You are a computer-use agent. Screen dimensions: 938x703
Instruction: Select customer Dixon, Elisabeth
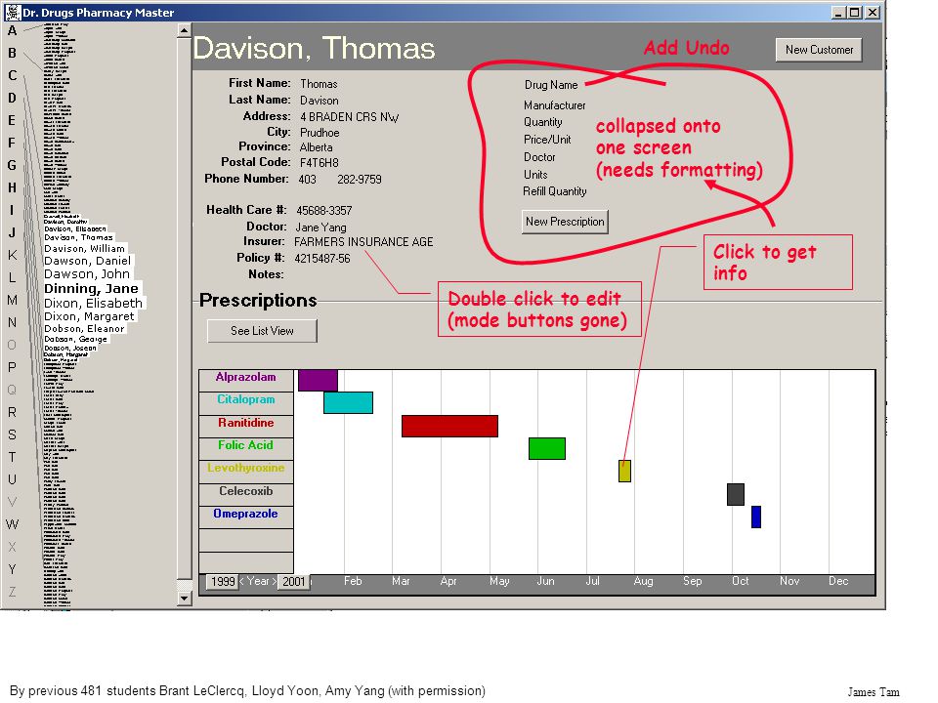94,303
